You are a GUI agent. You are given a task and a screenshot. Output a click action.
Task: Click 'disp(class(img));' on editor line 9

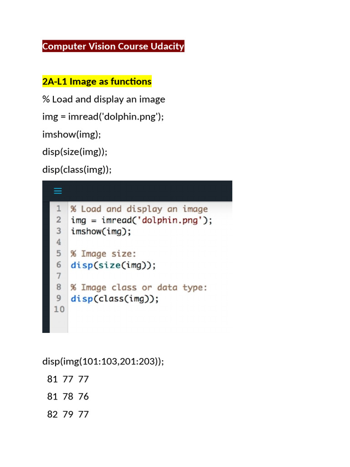point(115,299)
